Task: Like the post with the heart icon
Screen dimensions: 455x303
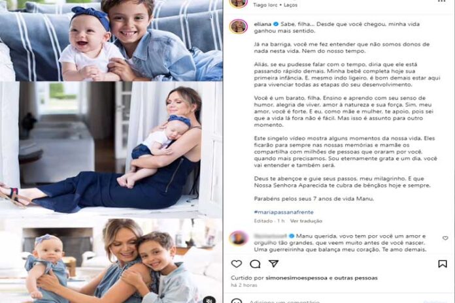Action: click(x=237, y=264)
